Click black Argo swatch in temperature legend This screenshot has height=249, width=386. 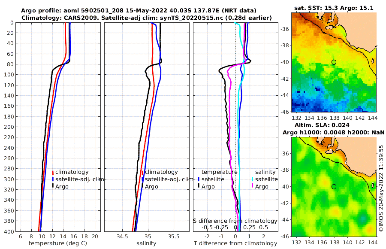(53, 186)
